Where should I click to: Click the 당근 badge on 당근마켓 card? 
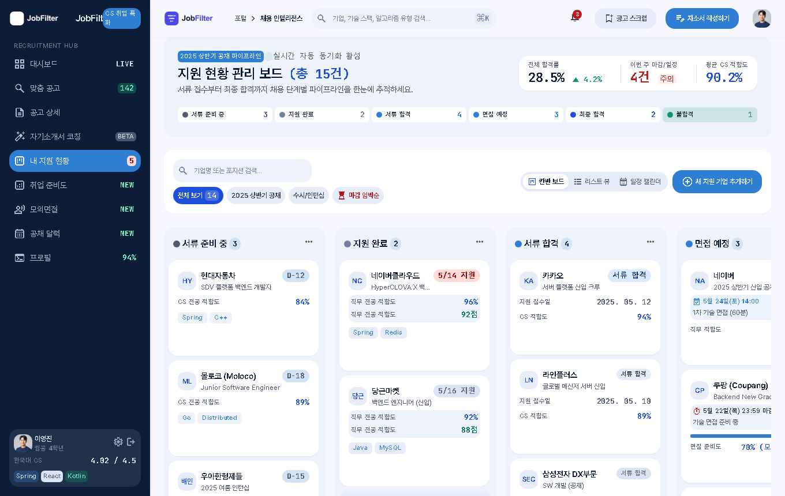(x=358, y=396)
